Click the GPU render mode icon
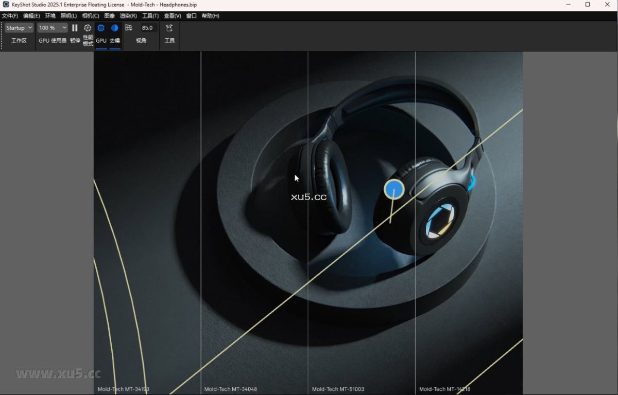The height and width of the screenshot is (395, 618). pyautogui.click(x=101, y=28)
